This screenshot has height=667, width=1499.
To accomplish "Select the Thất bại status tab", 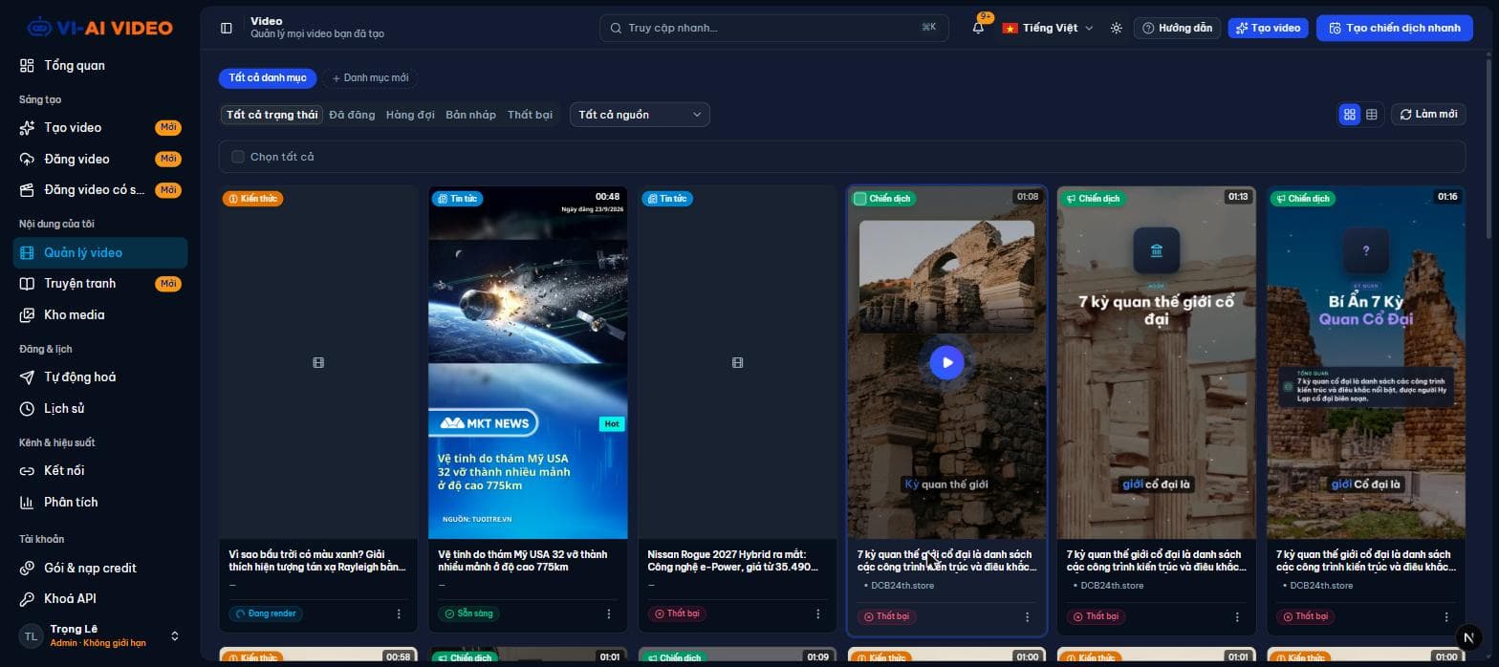I will click(x=530, y=115).
